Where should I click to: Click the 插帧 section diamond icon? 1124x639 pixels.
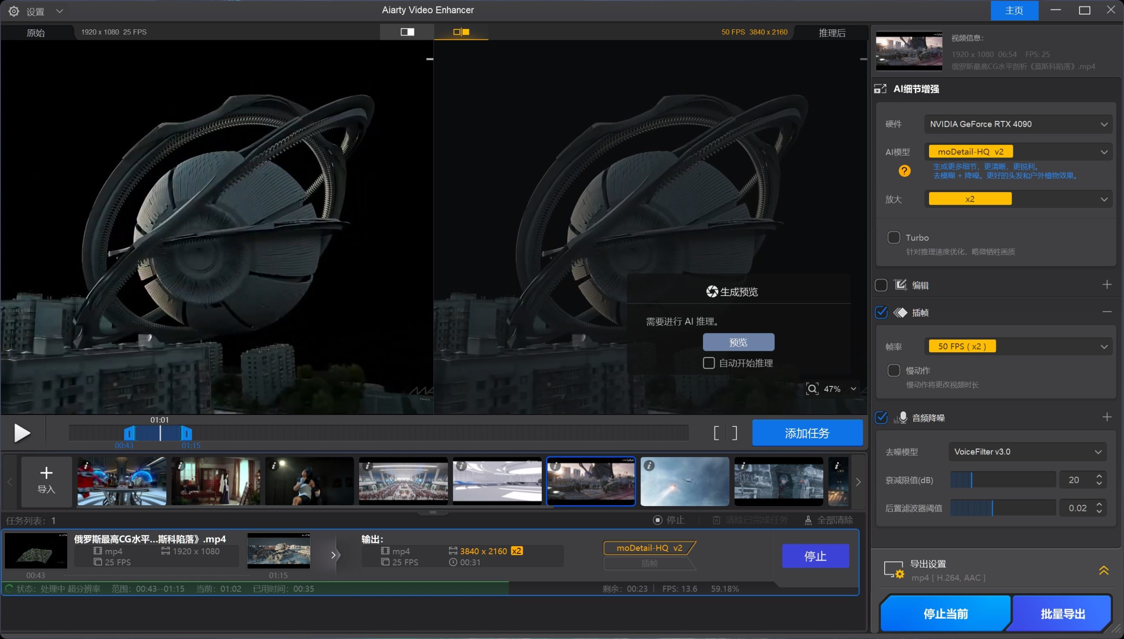click(x=901, y=312)
